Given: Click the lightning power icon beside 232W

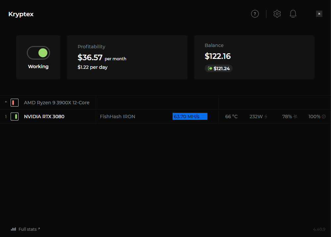Looking at the screenshot, I should (266, 117).
